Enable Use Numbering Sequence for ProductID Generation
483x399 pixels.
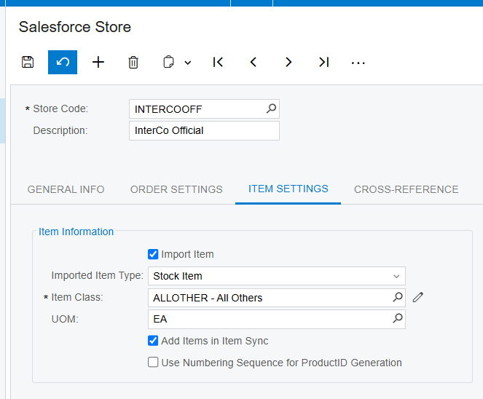[x=153, y=363]
